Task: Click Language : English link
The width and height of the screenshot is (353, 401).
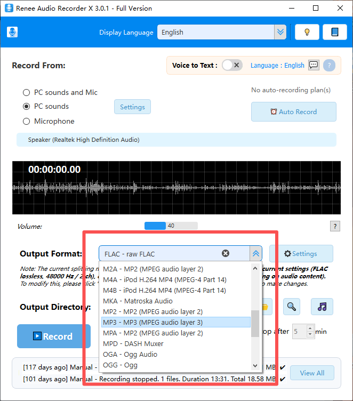Action: pyautogui.click(x=277, y=66)
